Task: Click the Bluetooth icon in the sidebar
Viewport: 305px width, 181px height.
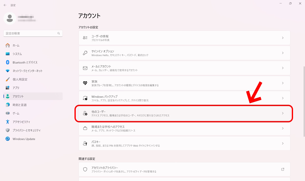Action: click(8, 62)
